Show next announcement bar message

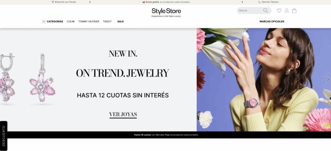(242, 2)
